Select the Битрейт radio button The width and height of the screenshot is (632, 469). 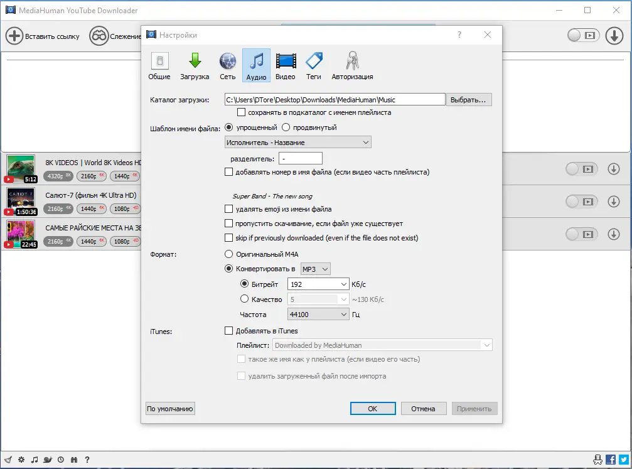pyautogui.click(x=244, y=284)
